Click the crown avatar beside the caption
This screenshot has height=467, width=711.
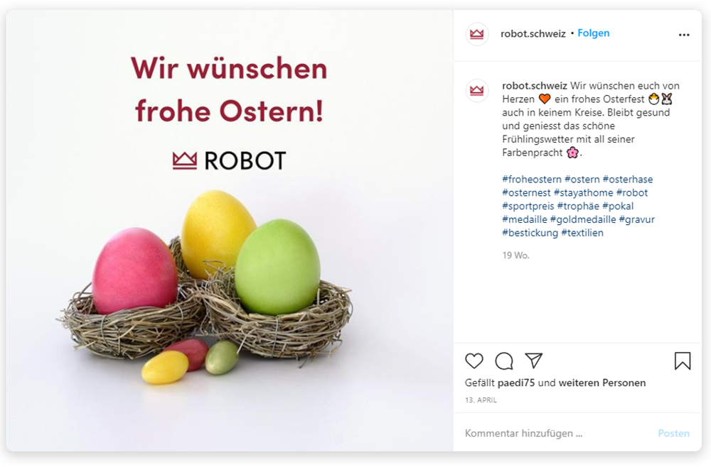point(476,91)
